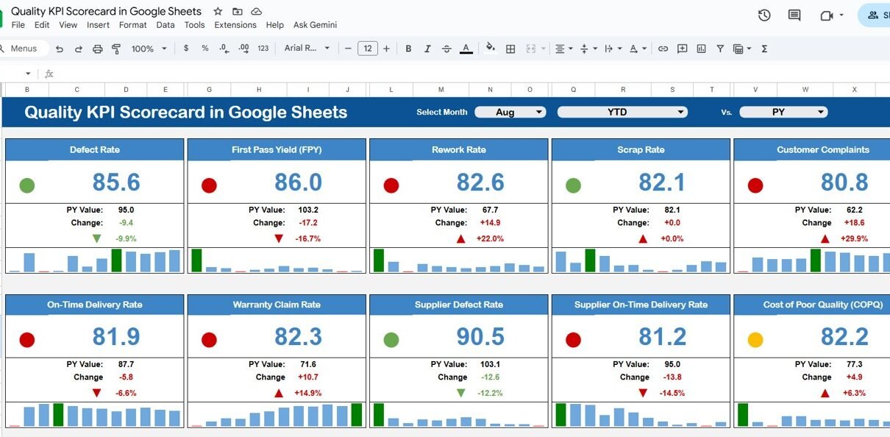Click the Print icon in toolbar

(98, 49)
